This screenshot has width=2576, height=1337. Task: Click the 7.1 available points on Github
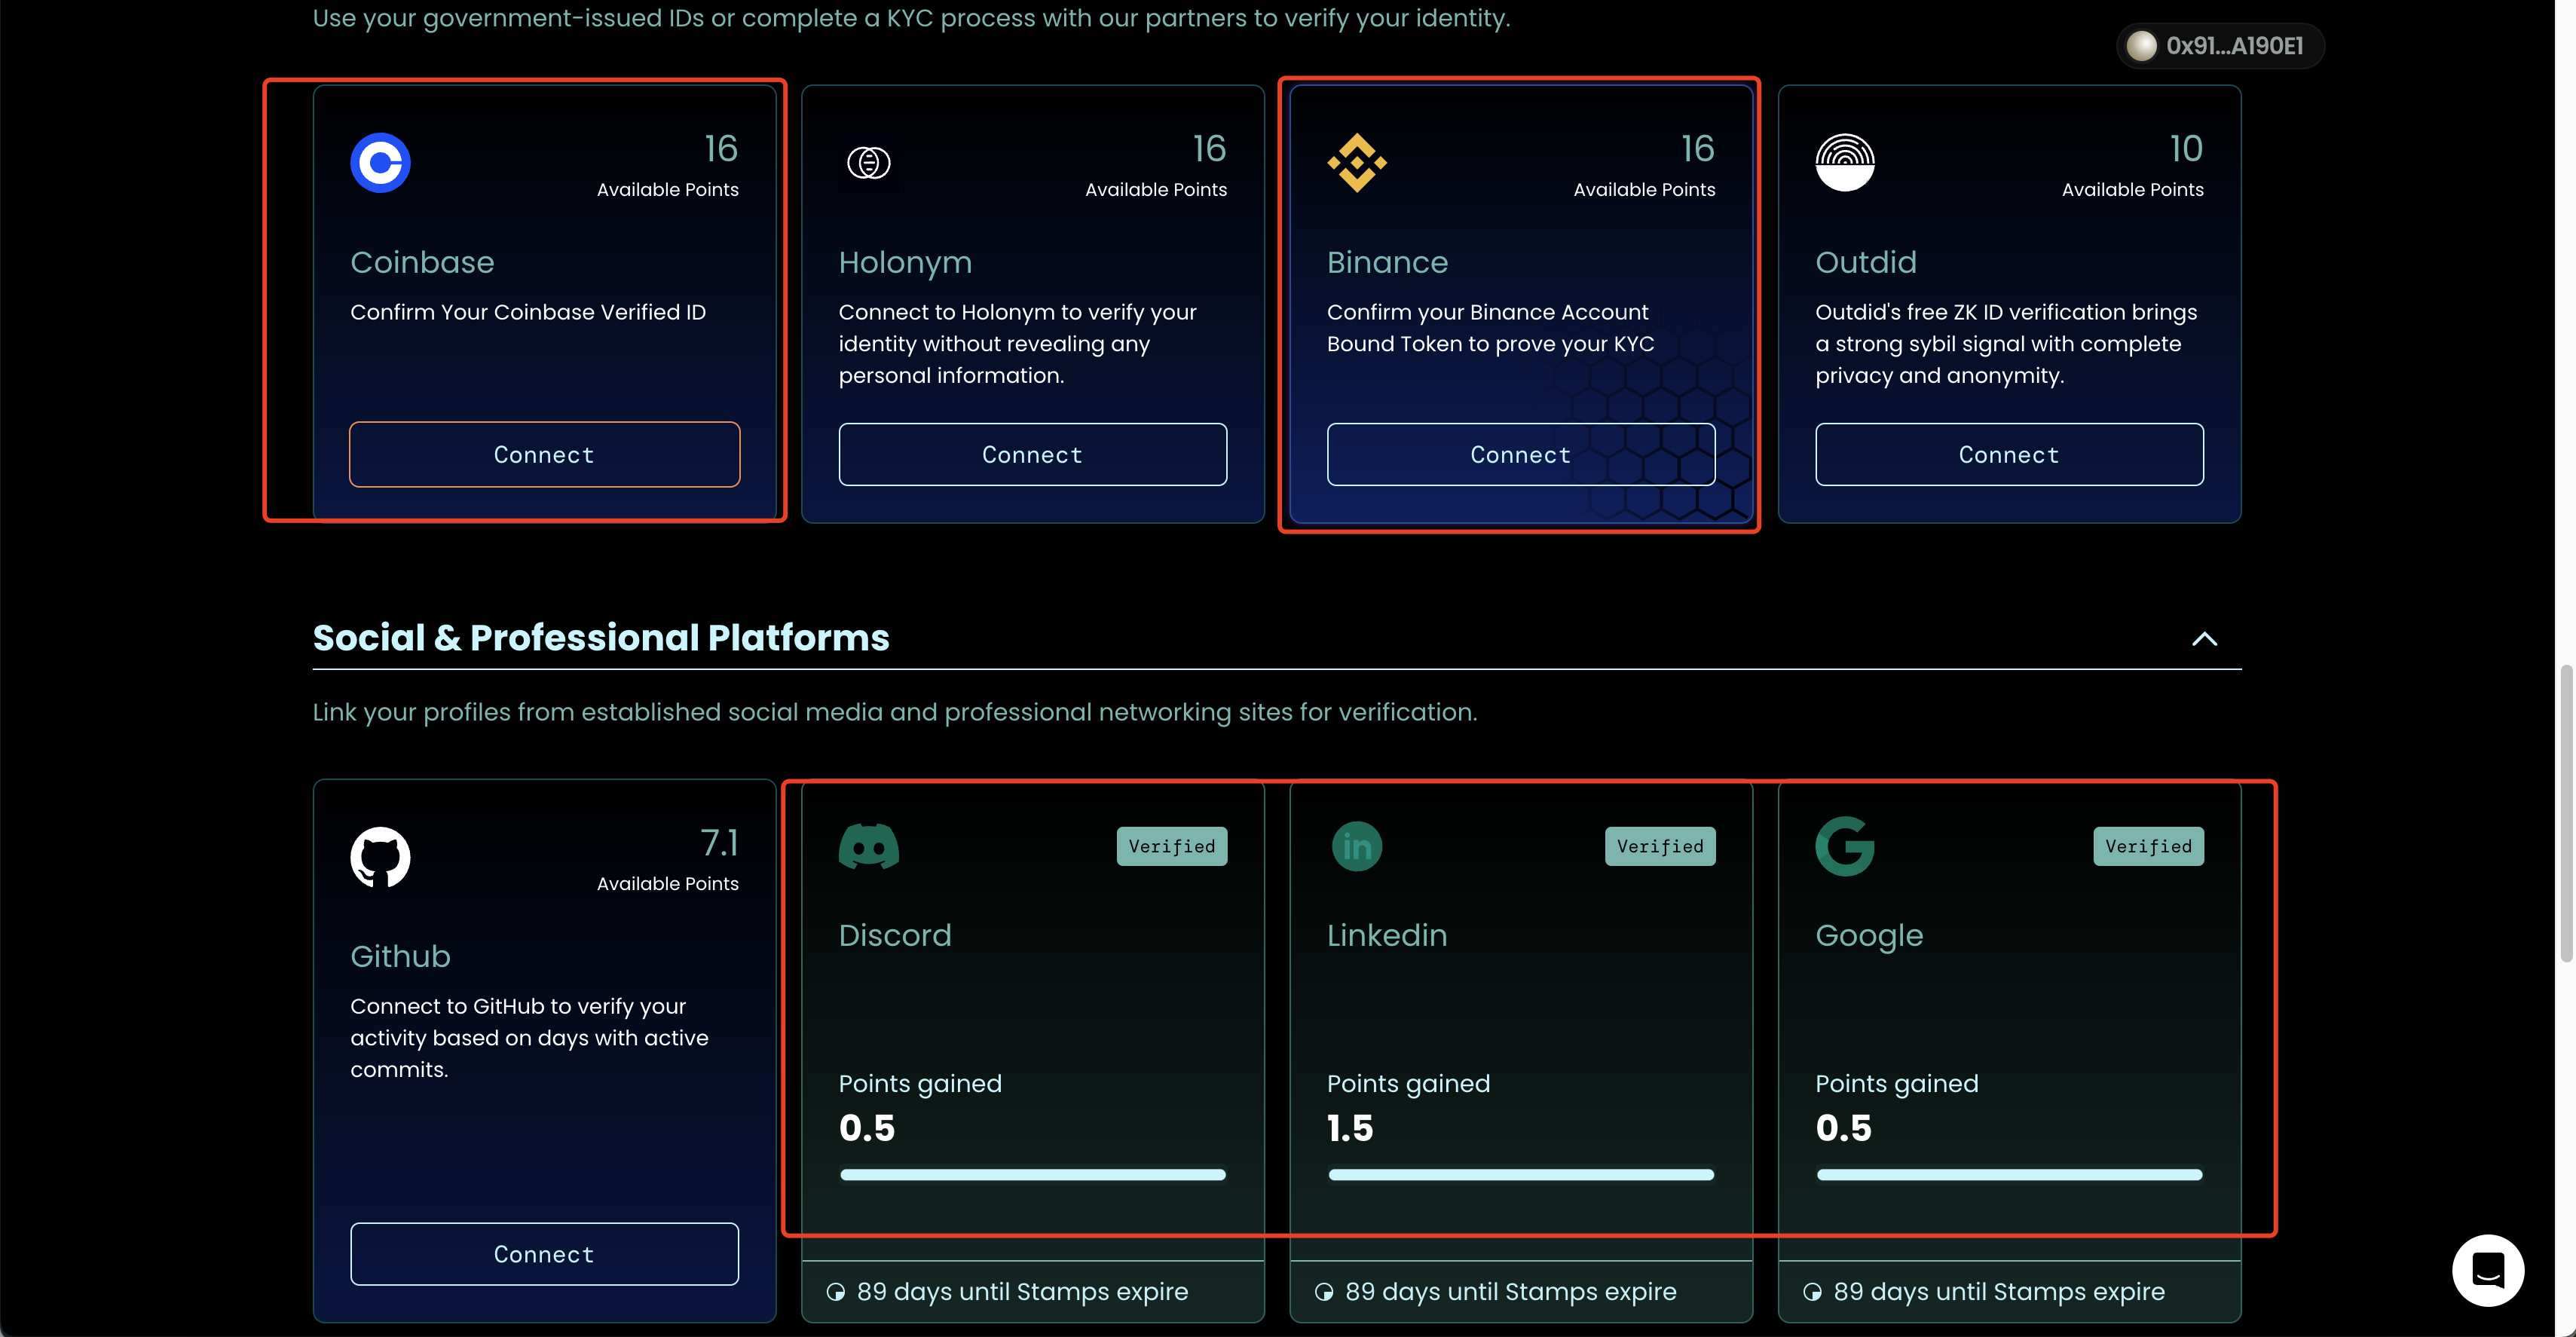pyautogui.click(x=719, y=843)
